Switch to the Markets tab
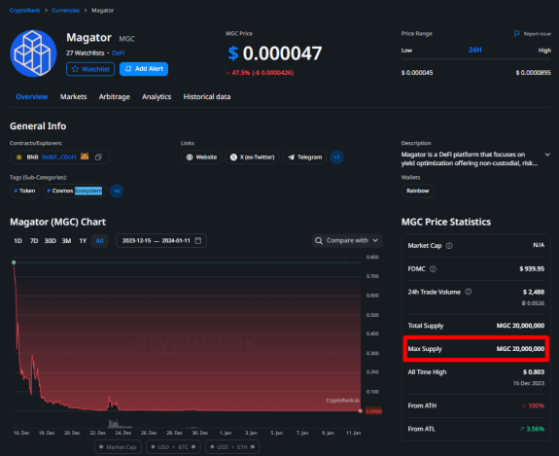 pyautogui.click(x=74, y=96)
